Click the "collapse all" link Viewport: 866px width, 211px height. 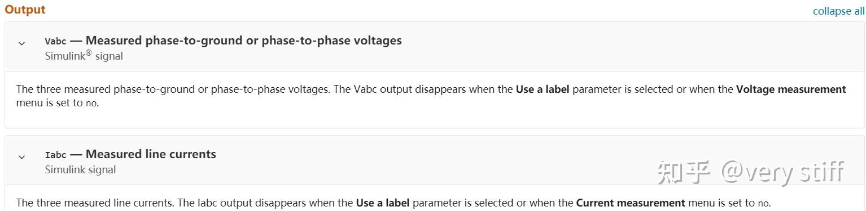tap(838, 11)
